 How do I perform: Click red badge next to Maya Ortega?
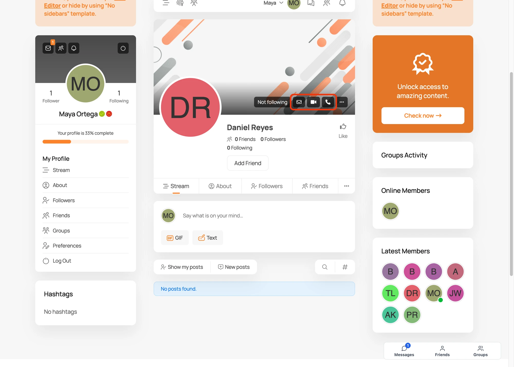(x=109, y=114)
